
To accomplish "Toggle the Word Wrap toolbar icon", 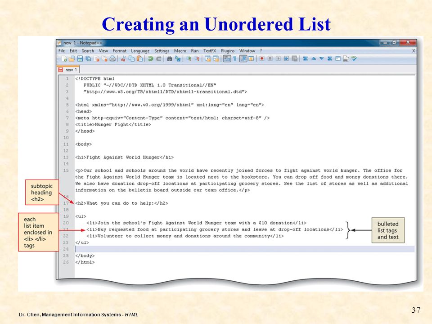I will coord(227,58).
